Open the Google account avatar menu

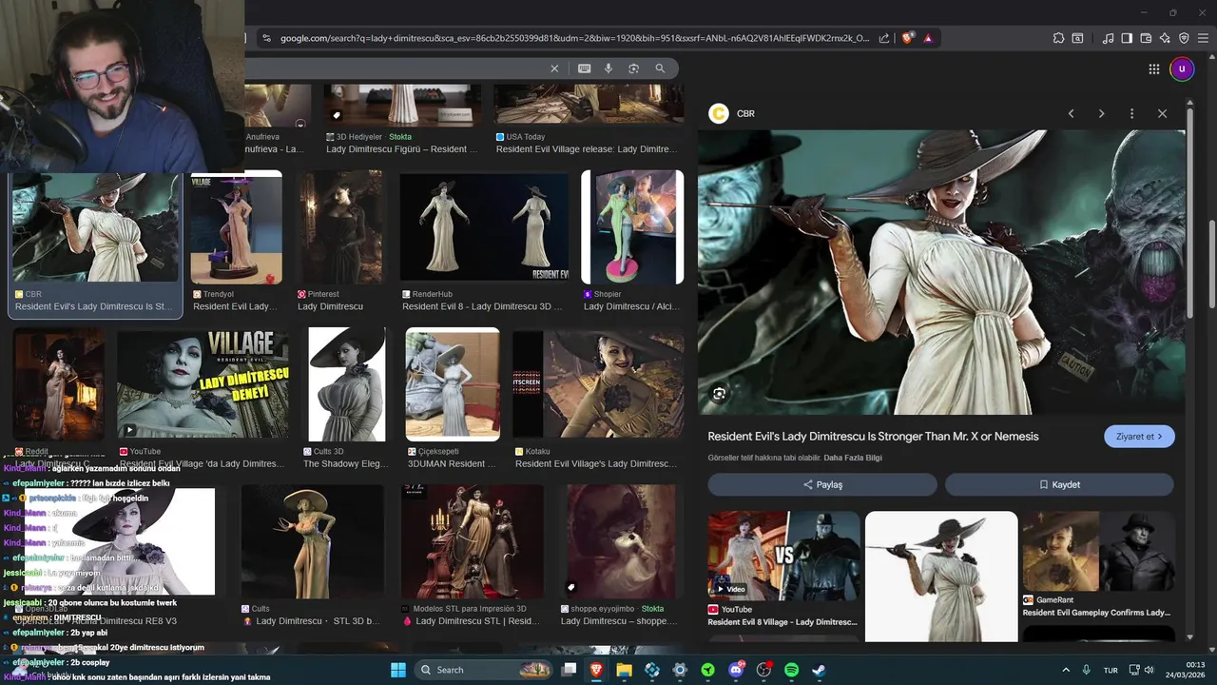pos(1182,68)
